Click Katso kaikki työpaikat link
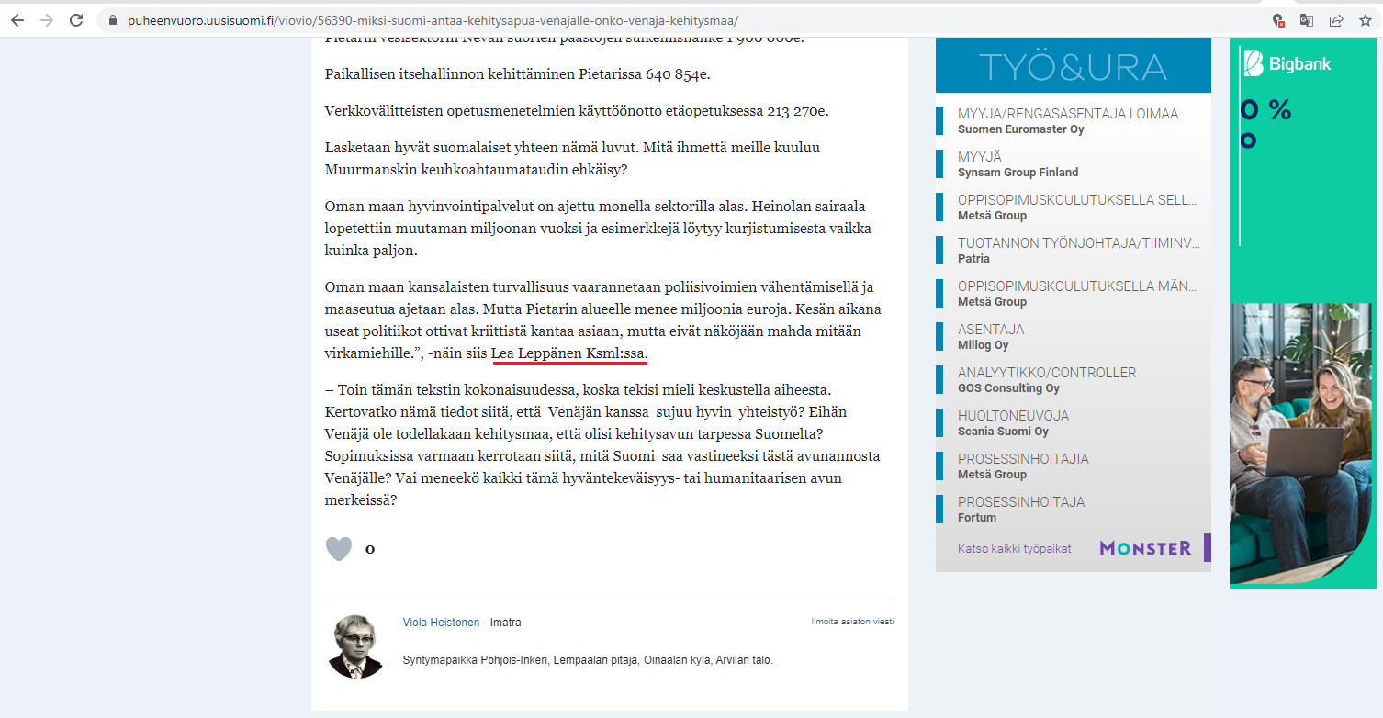1383x718 pixels. tap(1014, 549)
